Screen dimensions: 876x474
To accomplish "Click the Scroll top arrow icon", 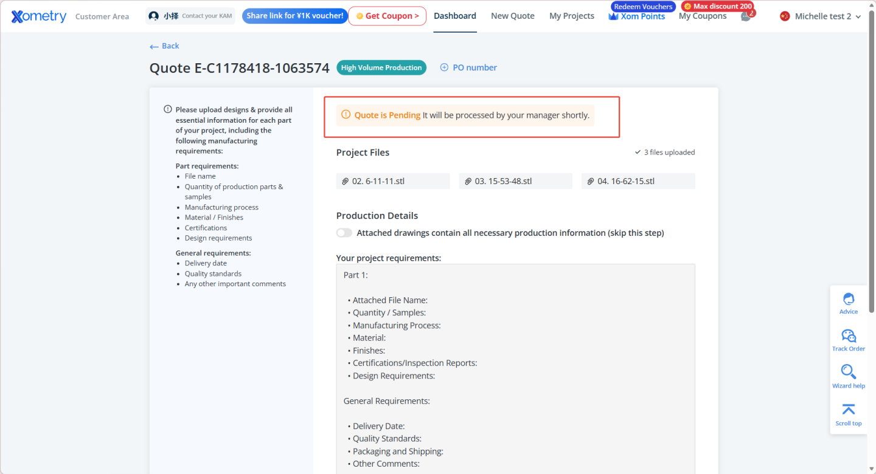I will pos(848,410).
